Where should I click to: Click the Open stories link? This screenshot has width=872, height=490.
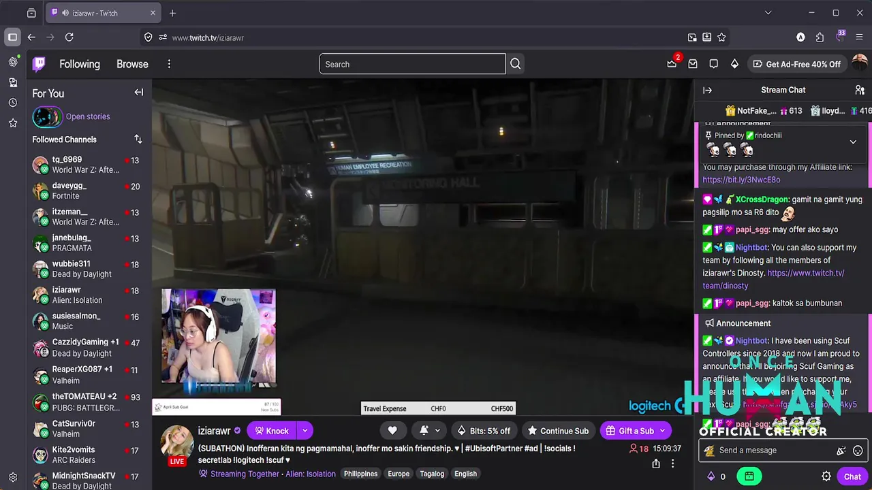(x=88, y=116)
